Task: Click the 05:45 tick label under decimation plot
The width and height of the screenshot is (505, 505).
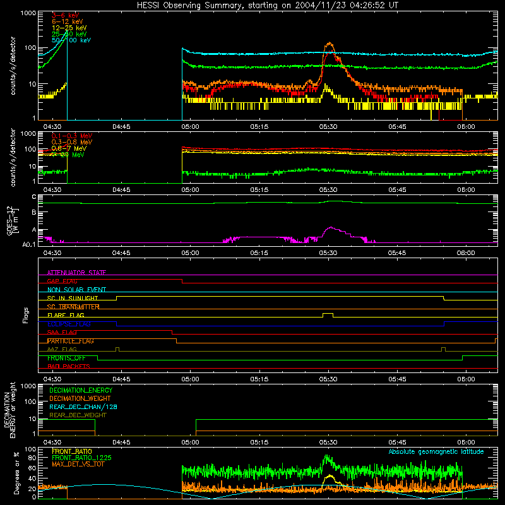Action: pyautogui.click(x=397, y=443)
